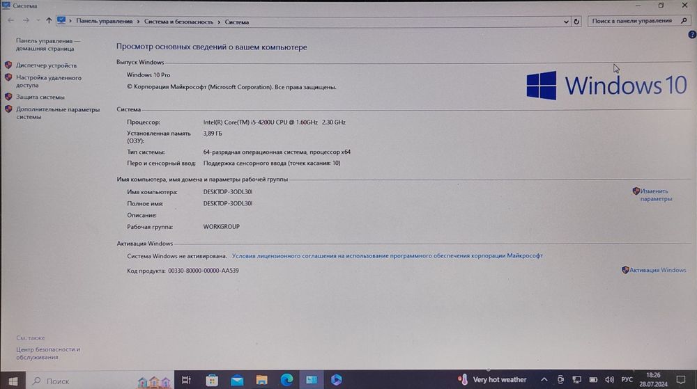Open 'Диспетчер устройств' link
Screen dimensions: 697x389
point(46,65)
